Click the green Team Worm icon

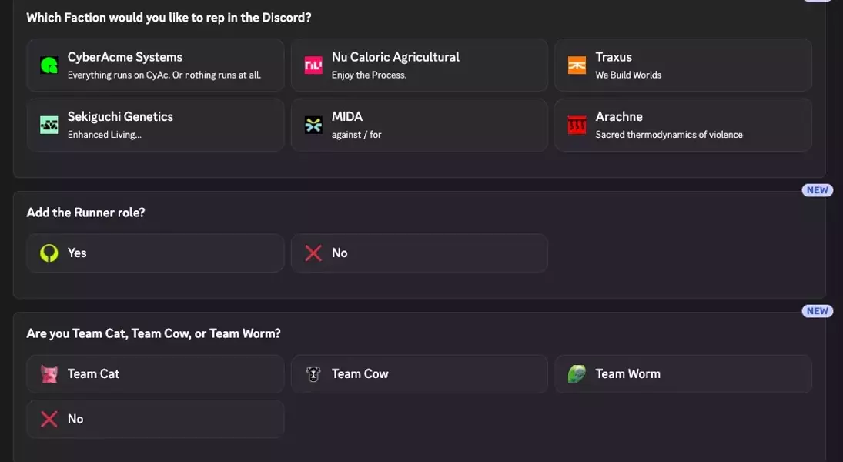577,374
